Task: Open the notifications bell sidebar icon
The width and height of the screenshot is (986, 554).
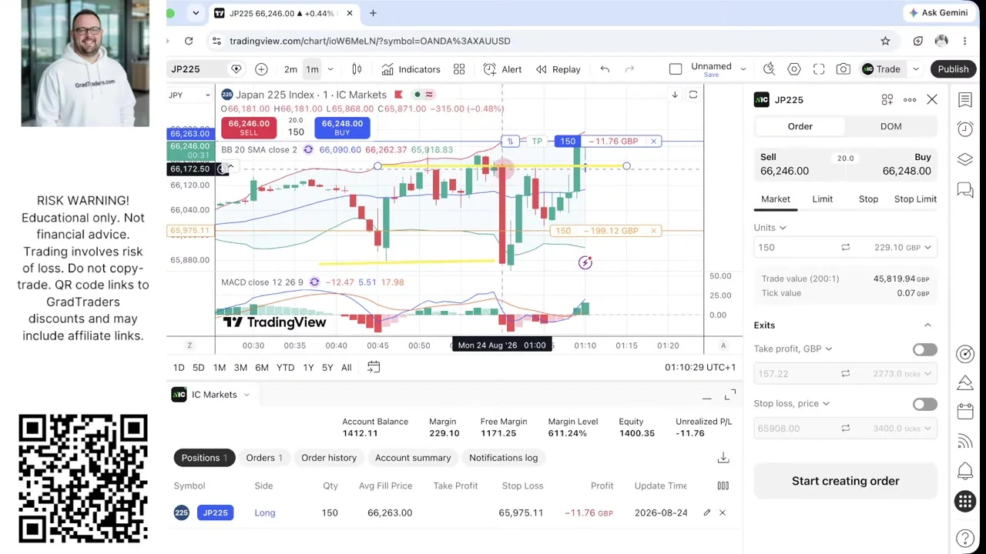Action: [x=965, y=471]
